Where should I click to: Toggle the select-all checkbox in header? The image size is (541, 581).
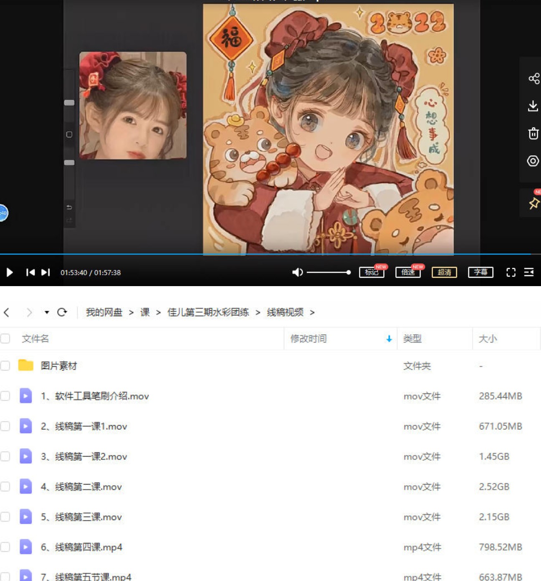click(x=5, y=339)
